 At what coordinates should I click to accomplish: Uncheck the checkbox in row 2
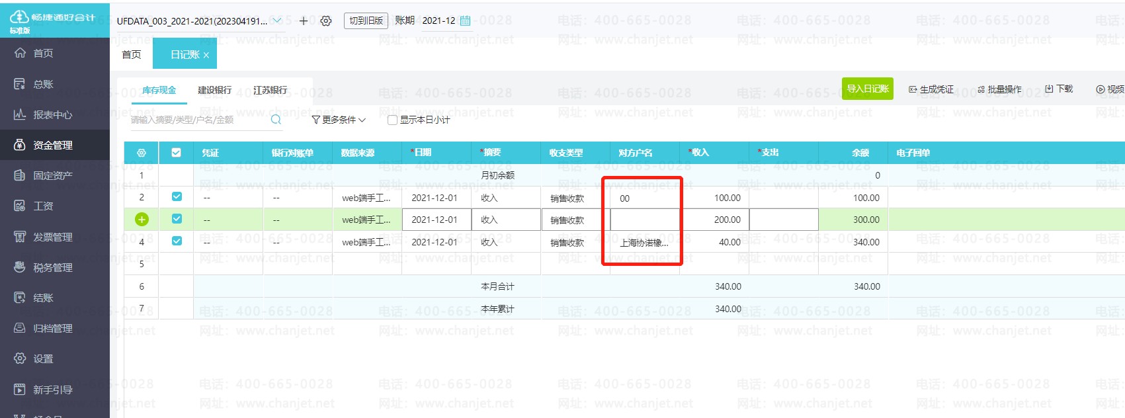[177, 196]
